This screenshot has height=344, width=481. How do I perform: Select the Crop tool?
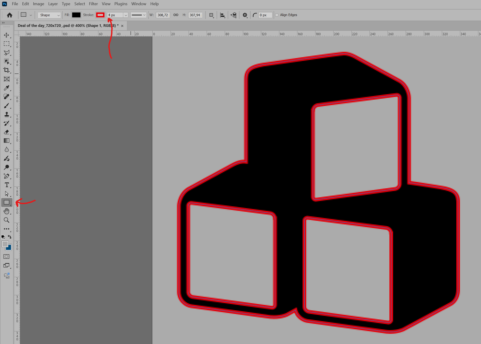pyautogui.click(x=6, y=70)
